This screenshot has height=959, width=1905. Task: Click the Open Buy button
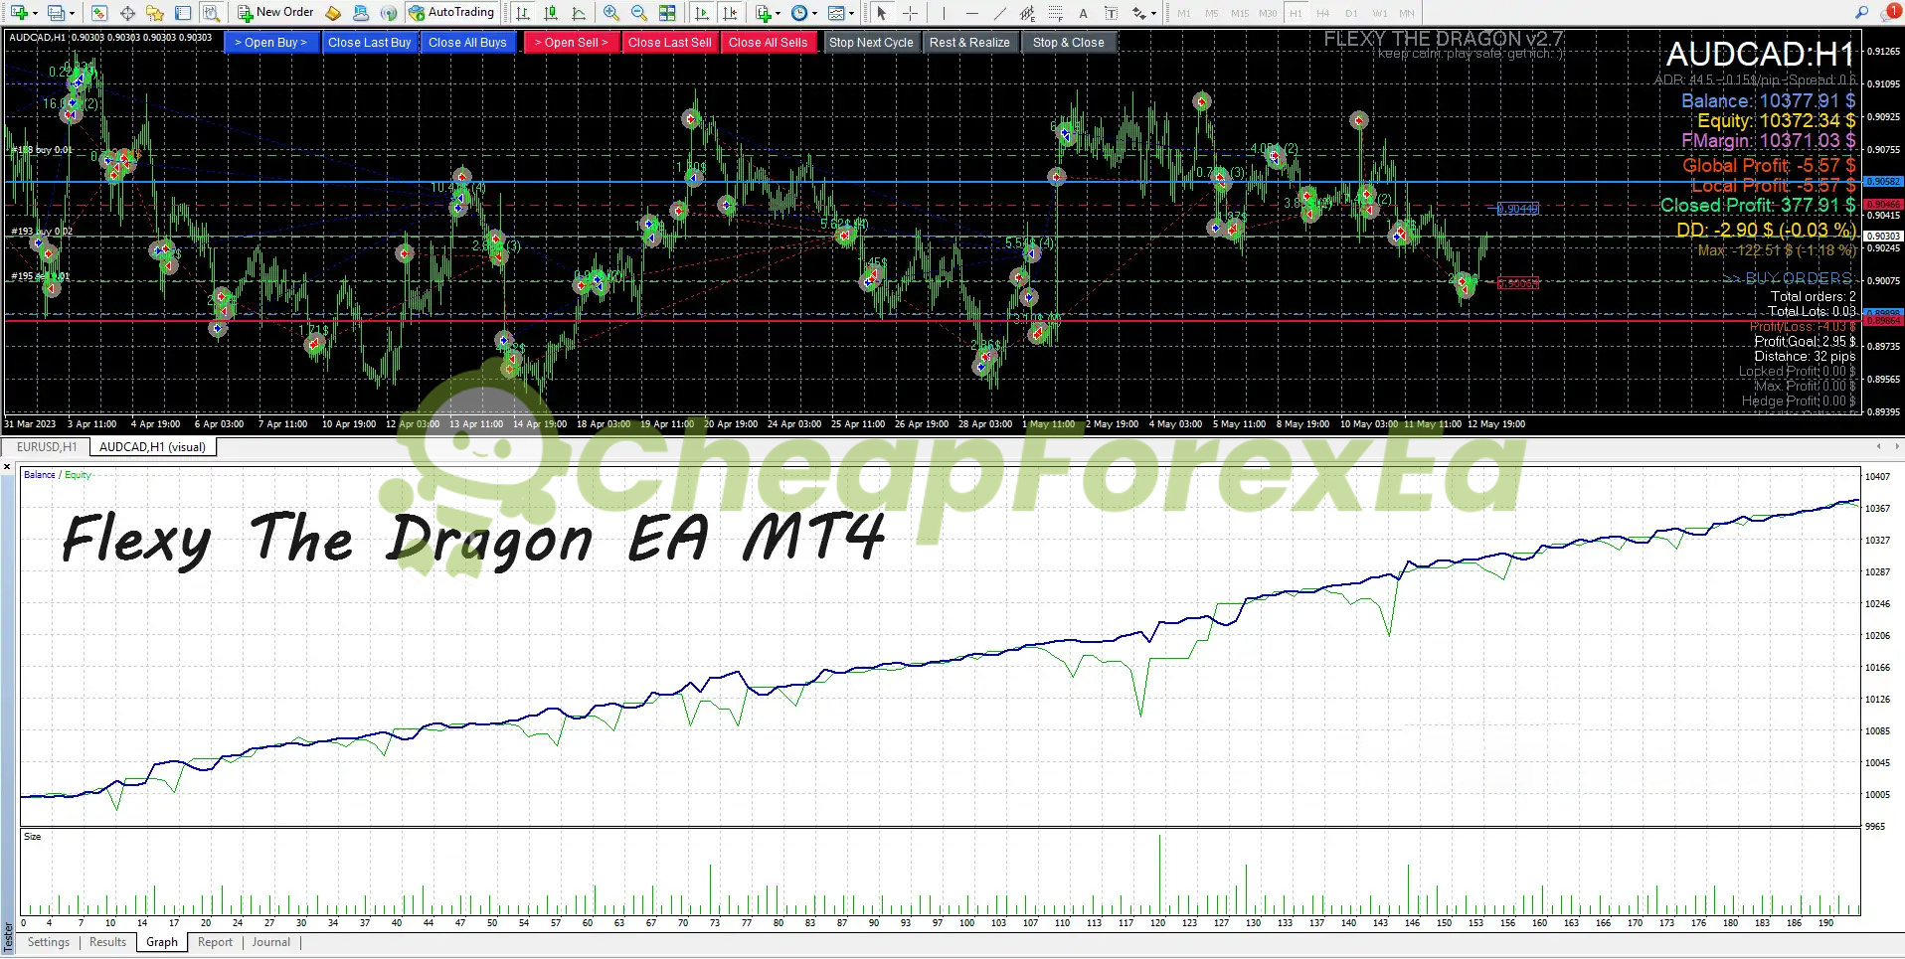click(x=271, y=43)
